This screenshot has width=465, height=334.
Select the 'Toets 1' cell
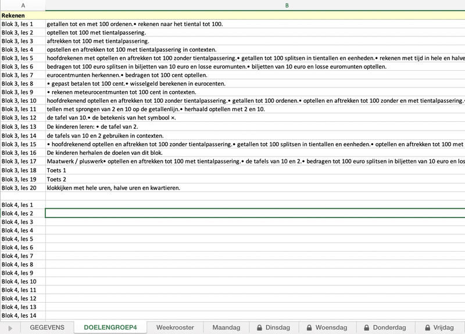coord(255,170)
